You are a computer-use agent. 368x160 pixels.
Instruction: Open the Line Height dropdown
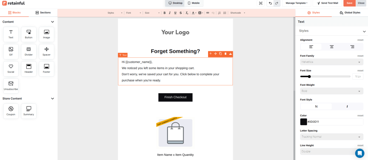[x=332, y=151]
